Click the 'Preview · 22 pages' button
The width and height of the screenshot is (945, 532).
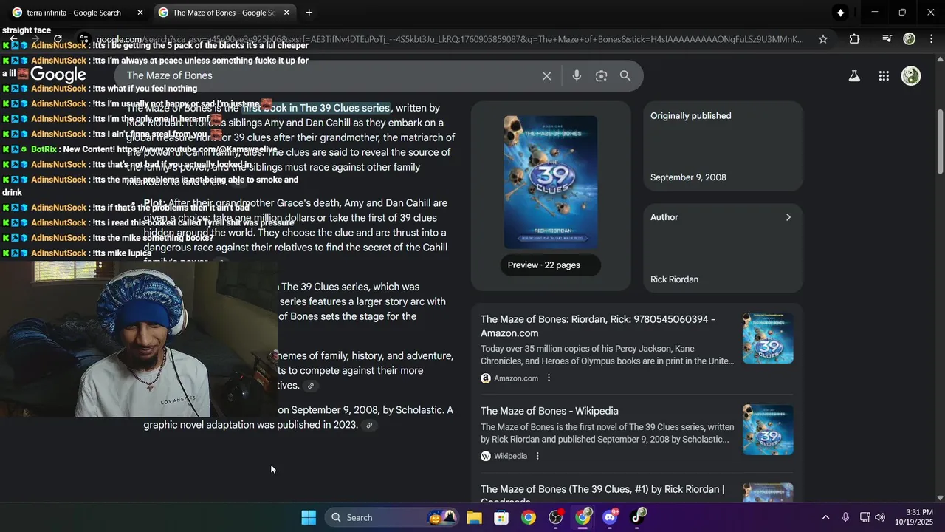[551, 265]
